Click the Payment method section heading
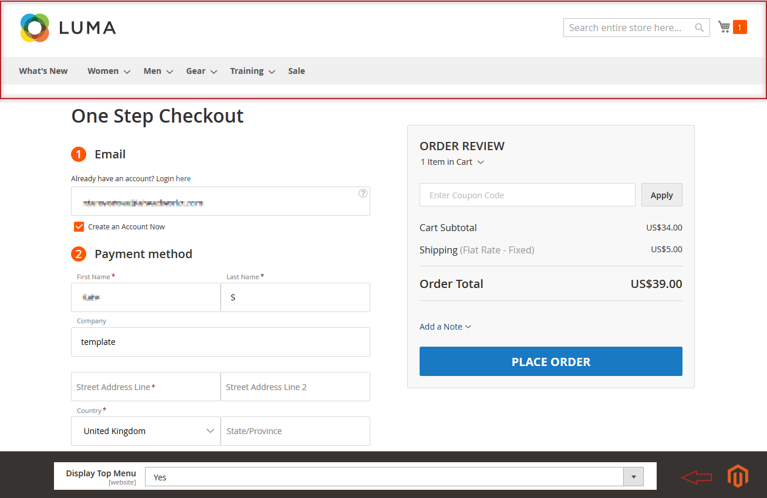This screenshot has height=498, width=767. coord(143,254)
